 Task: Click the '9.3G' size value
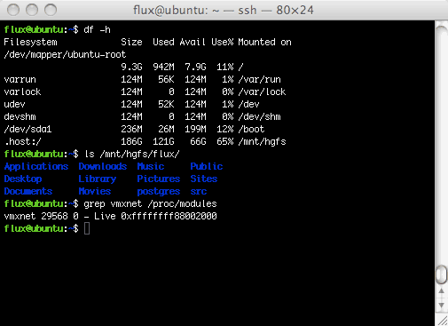[x=131, y=67]
